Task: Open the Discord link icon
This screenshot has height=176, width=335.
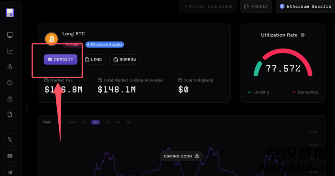Action: coord(10,156)
